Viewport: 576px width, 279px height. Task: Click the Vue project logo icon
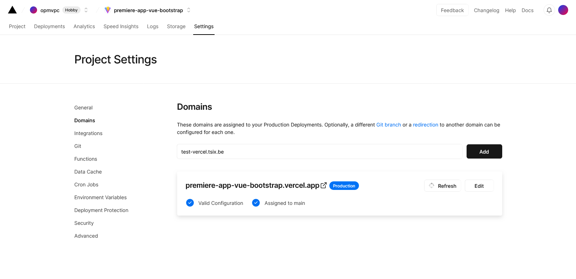pos(108,10)
